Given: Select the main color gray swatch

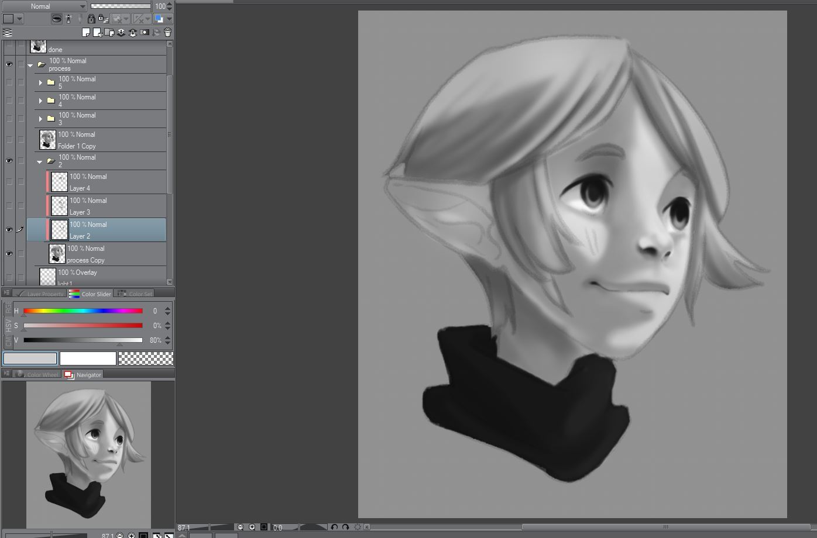Looking at the screenshot, I should pyautogui.click(x=30, y=358).
